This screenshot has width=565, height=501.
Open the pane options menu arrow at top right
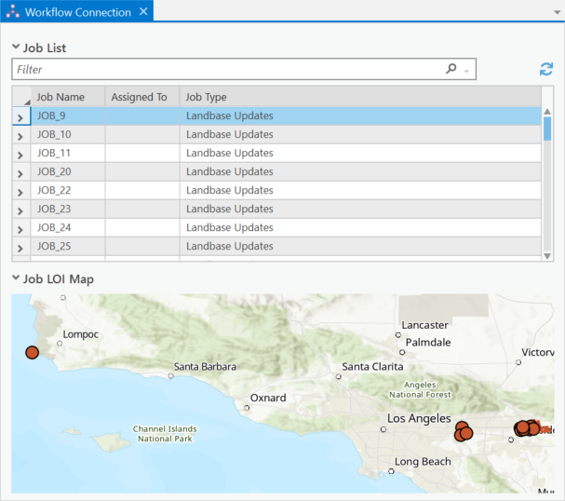[556, 12]
